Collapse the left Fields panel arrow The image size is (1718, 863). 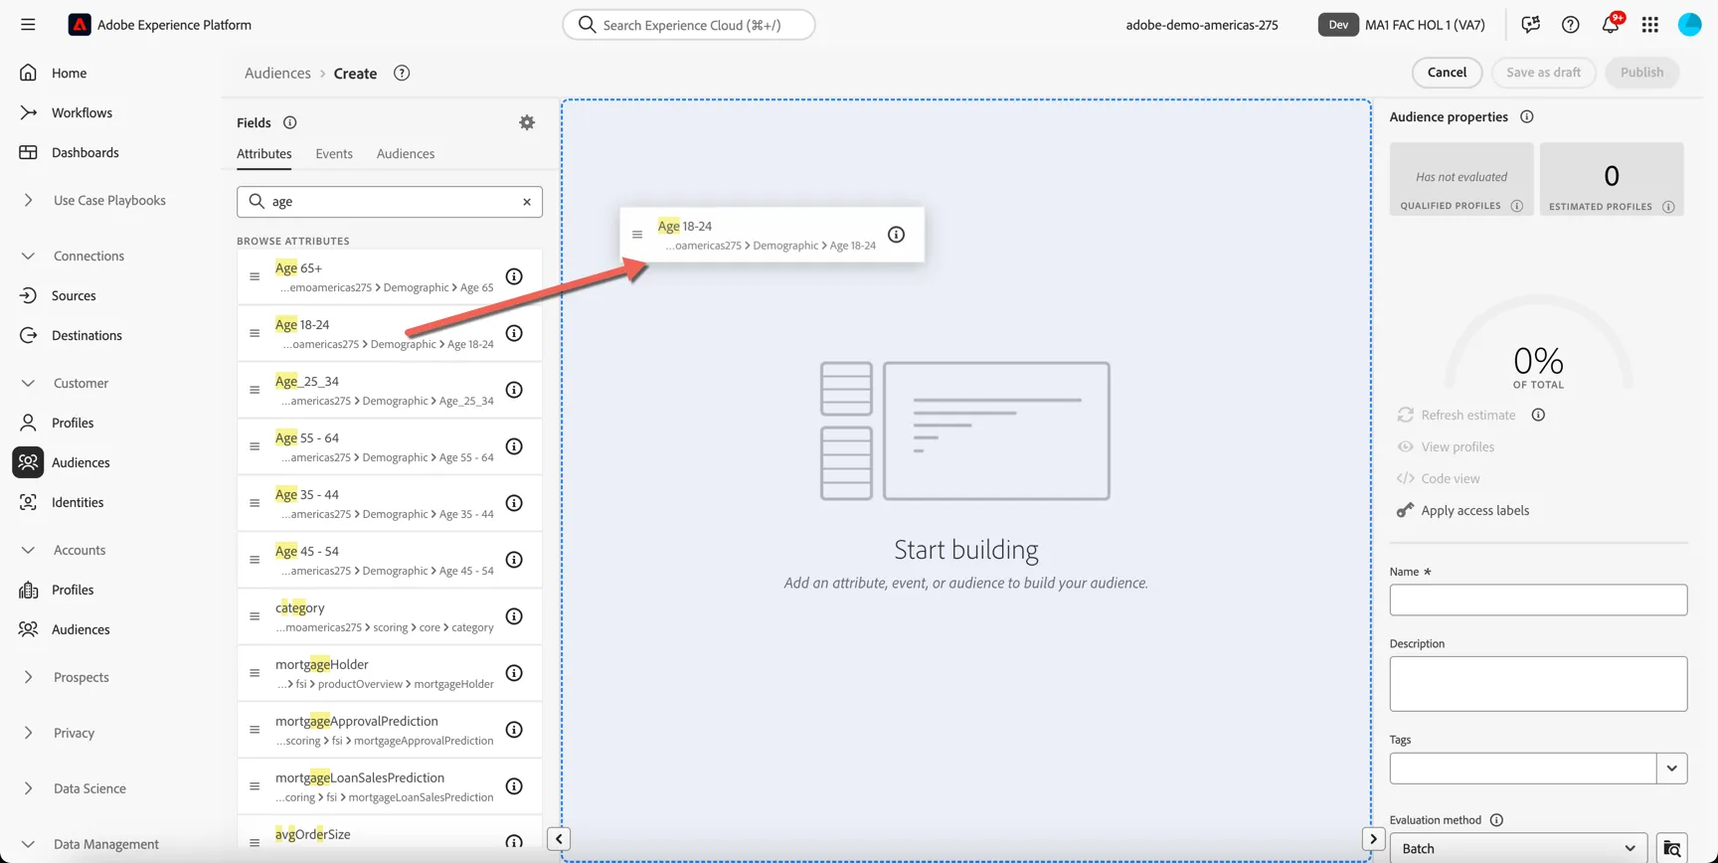click(559, 839)
